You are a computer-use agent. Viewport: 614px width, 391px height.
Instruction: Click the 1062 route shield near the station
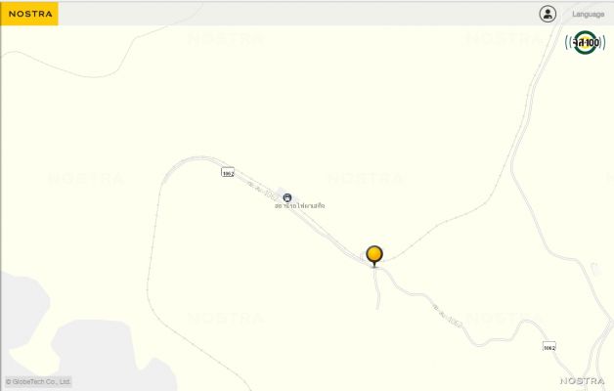pyautogui.click(x=228, y=173)
